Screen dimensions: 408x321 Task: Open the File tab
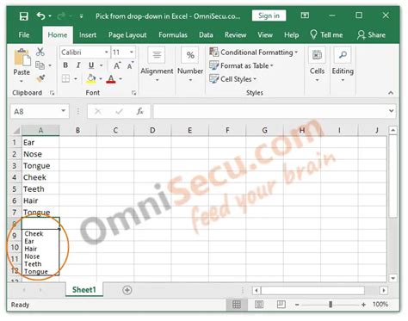coord(24,35)
